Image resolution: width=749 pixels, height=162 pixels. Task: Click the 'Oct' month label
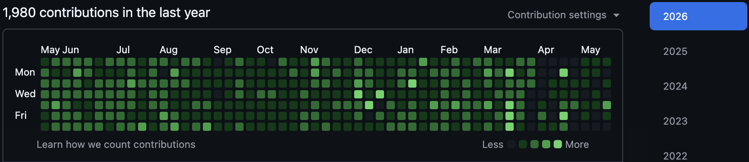click(265, 50)
